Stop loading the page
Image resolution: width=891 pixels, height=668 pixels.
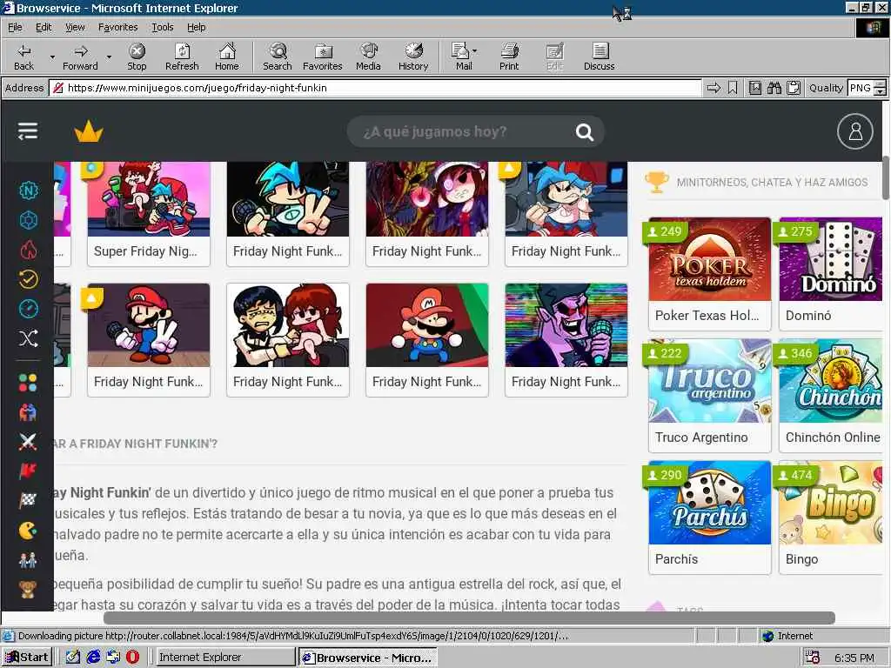[x=137, y=57]
